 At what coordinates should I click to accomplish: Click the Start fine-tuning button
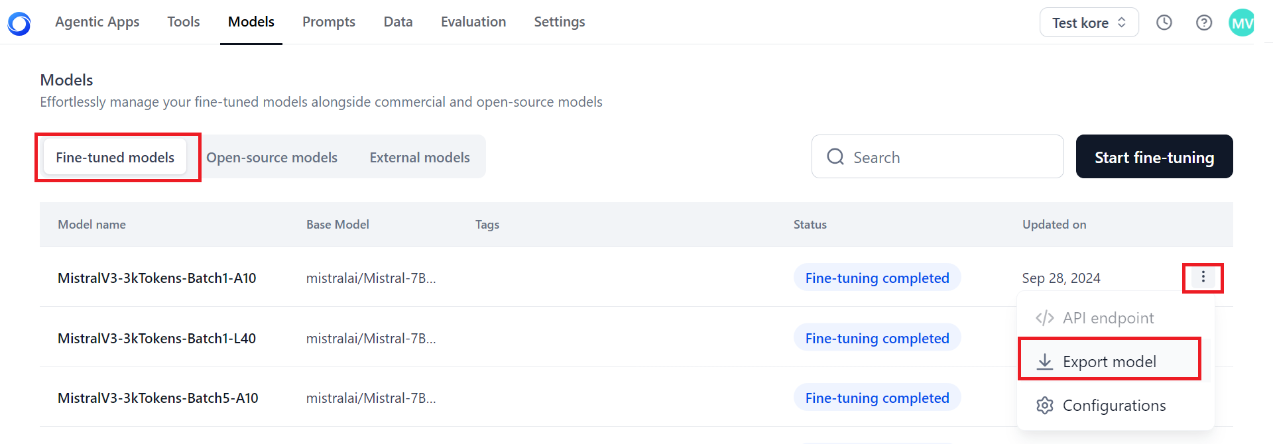(1154, 156)
